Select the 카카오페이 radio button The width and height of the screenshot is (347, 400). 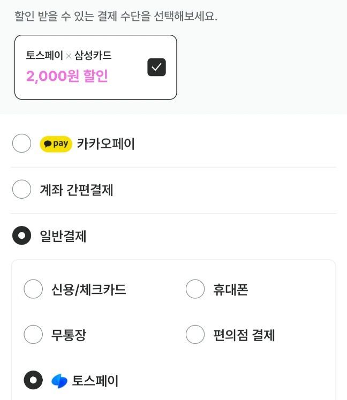22,144
